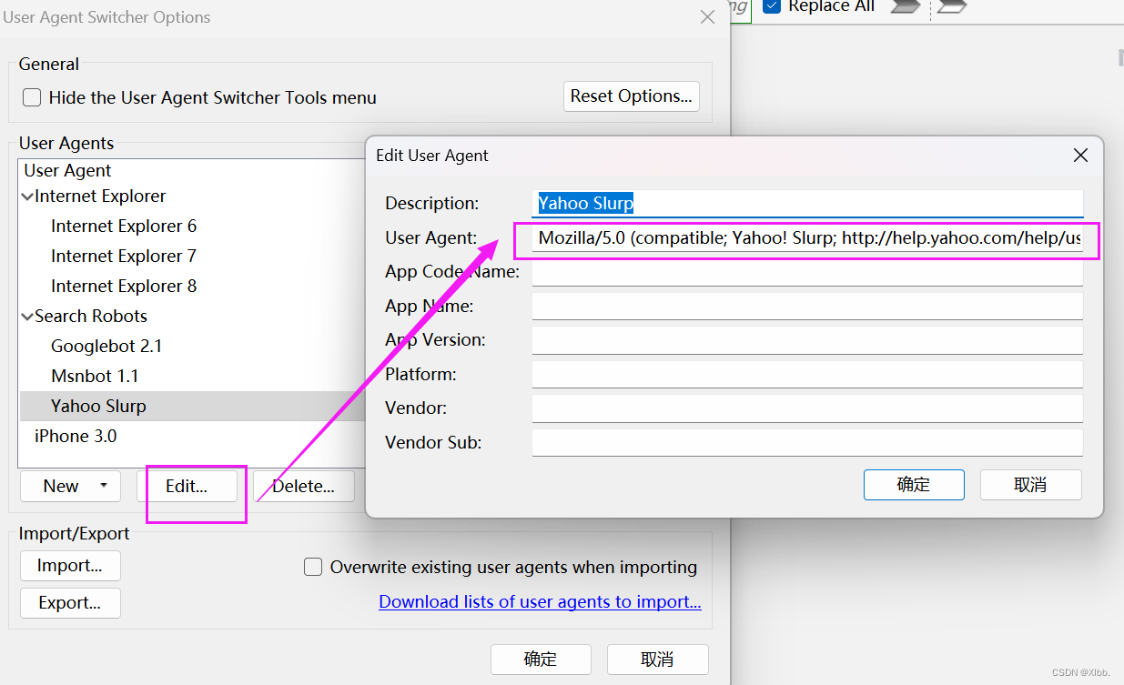Click second arrow icon after Replace All
This screenshot has width=1124, height=685.
pyautogui.click(x=951, y=6)
